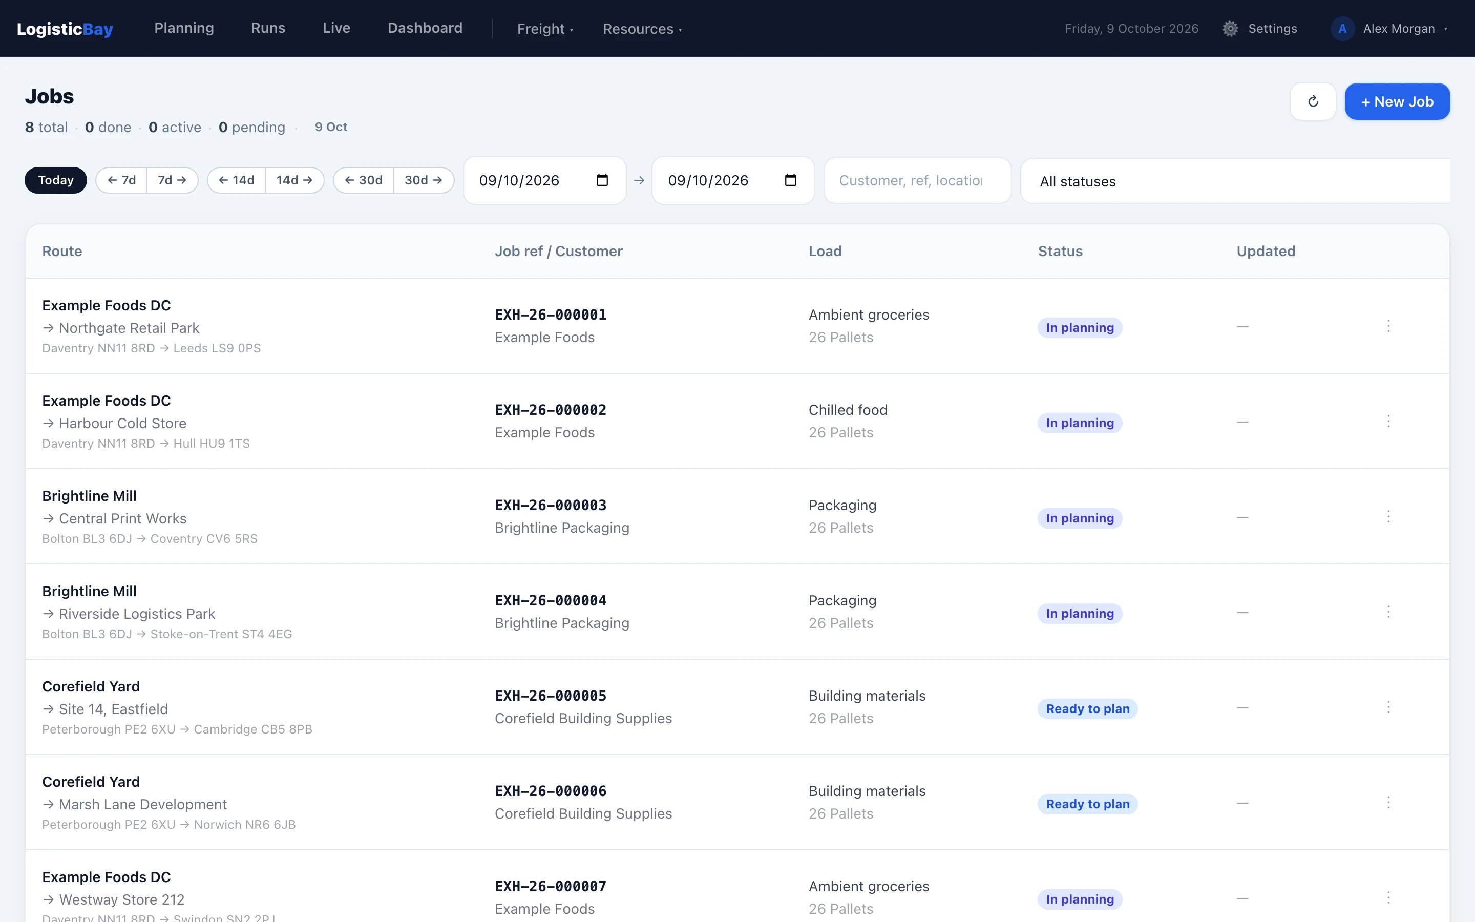
Task: Shift date range forward 30 days
Action: [x=424, y=180]
